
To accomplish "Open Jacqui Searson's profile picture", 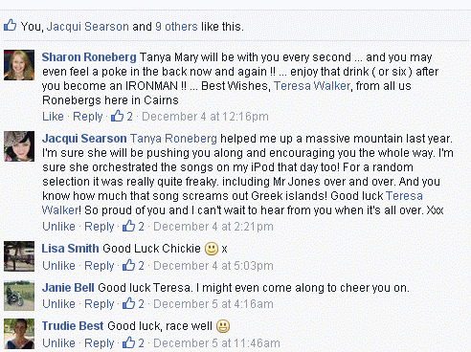I will [19, 146].
